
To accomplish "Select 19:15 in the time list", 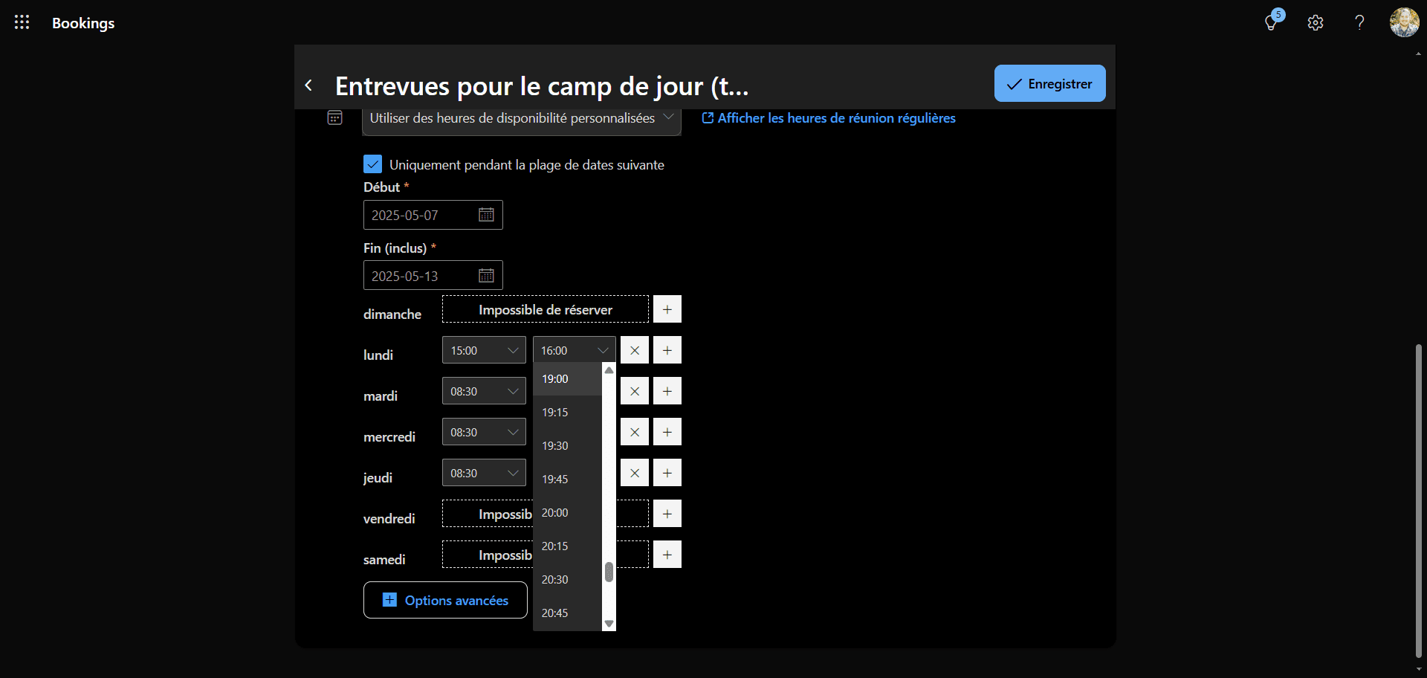I will pos(567,413).
